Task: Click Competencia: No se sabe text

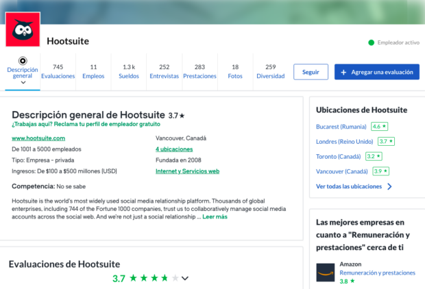Action: (49, 186)
